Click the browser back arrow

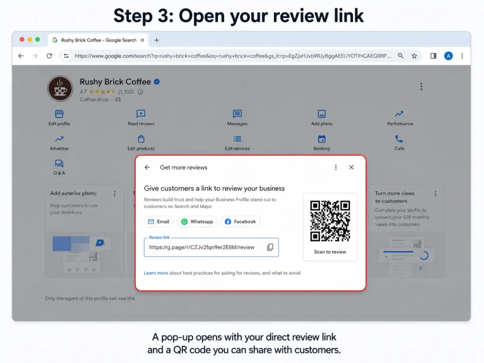(x=21, y=56)
